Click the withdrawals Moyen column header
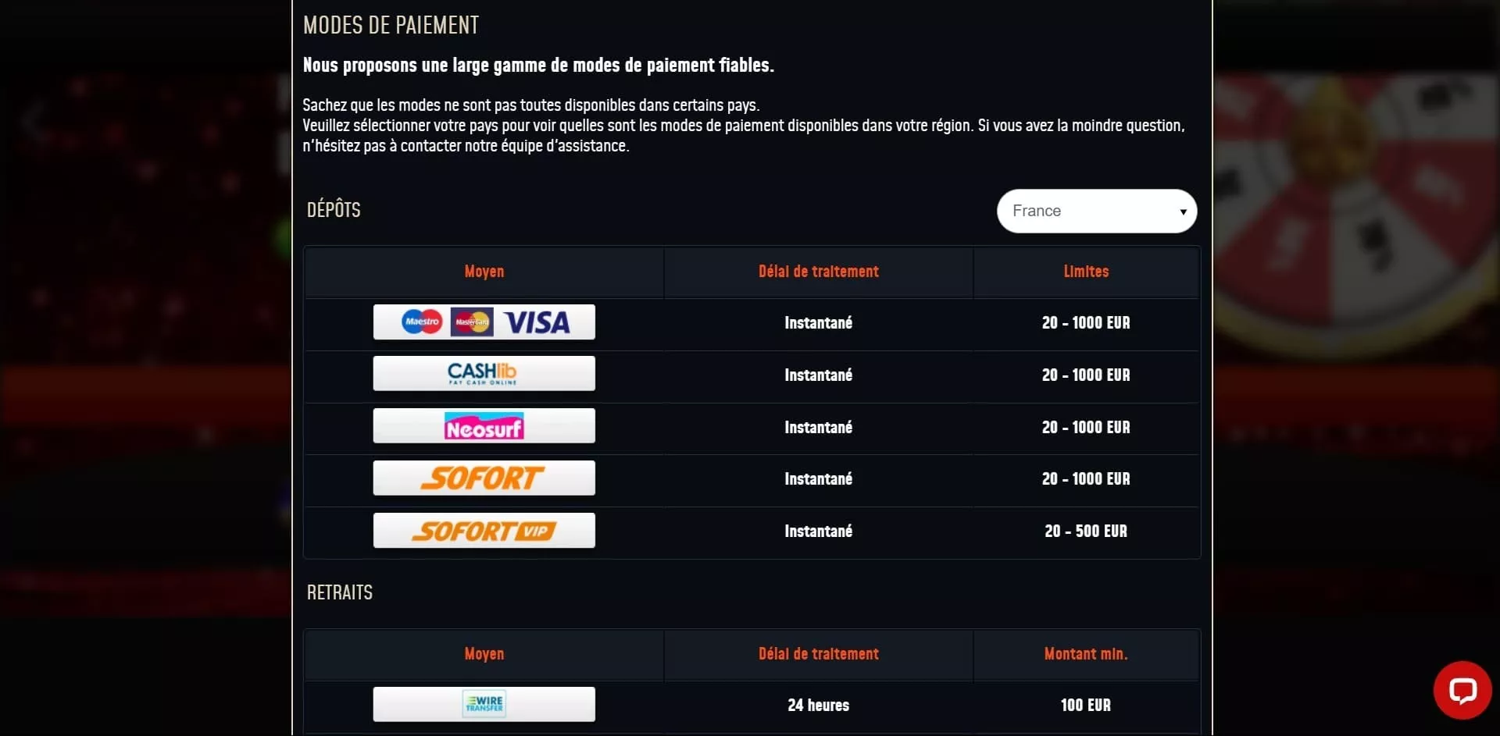 [x=484, y=654]
